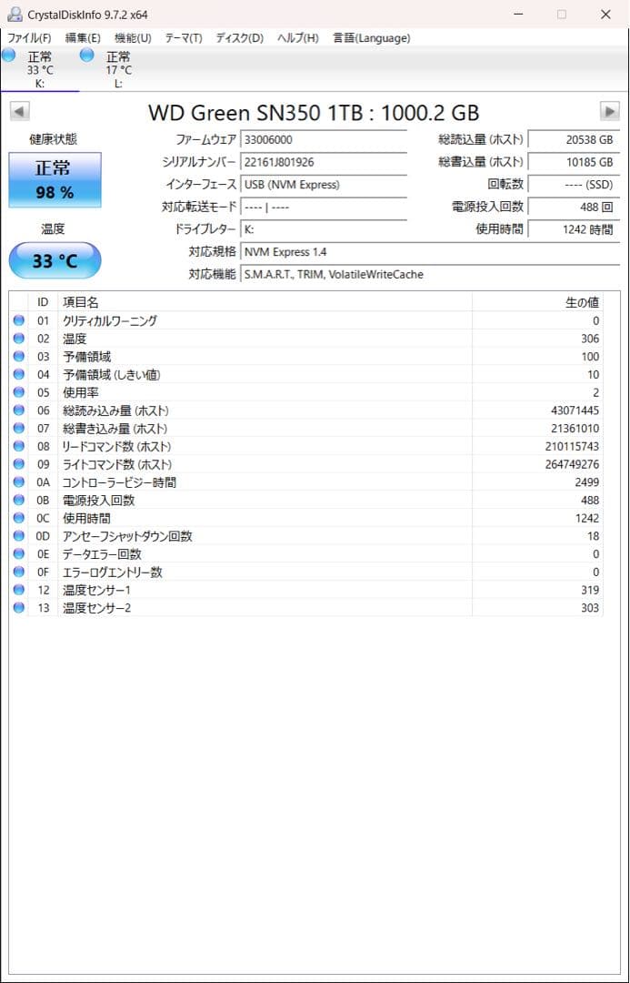630x983 pixels.
Task: Click the status orb for 総読み込み量 row
Action: (x=19, y=410)
